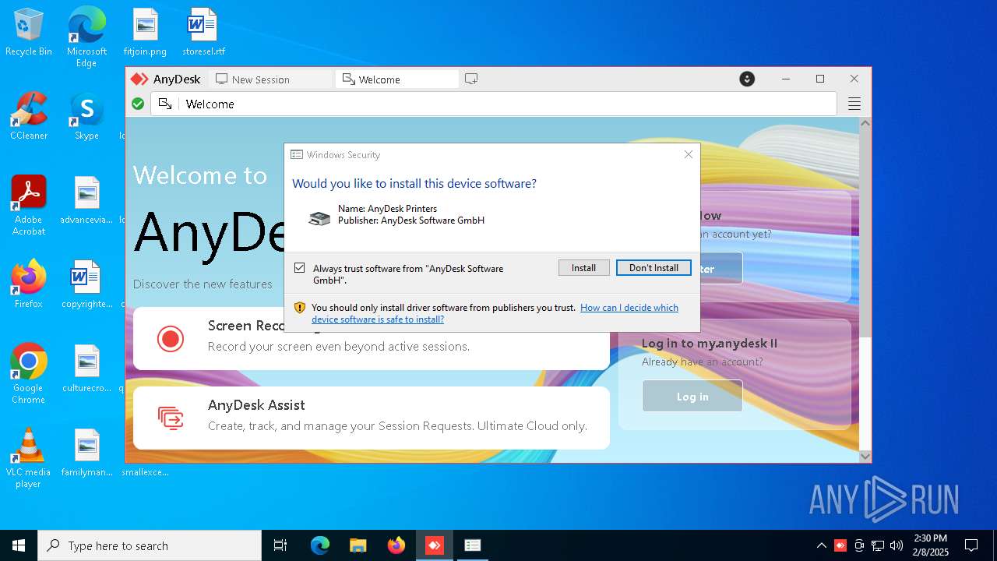
Task: Open Task View from the taskbar
Action: pyautogui.click(x=280, y=545)
